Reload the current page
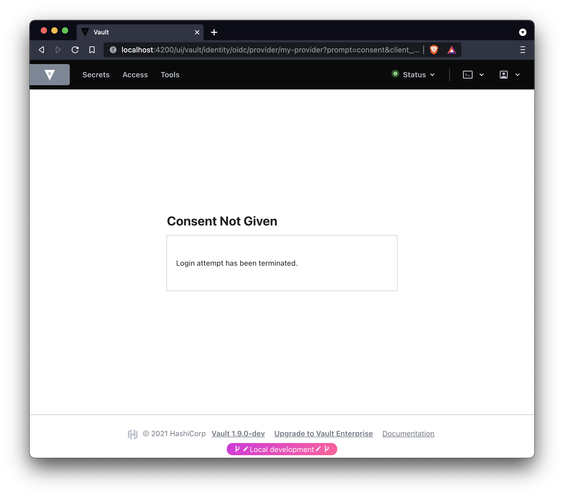This screenshot has width=564, height=497. pyautogui.click(x=75, y=50)
